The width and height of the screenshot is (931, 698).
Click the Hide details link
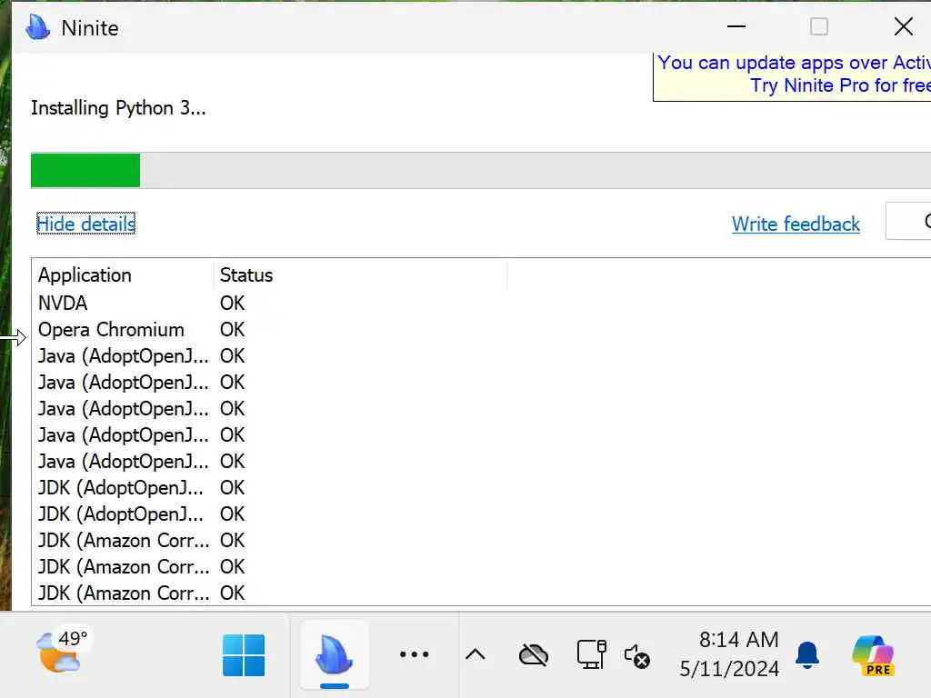tap(86, 224)
